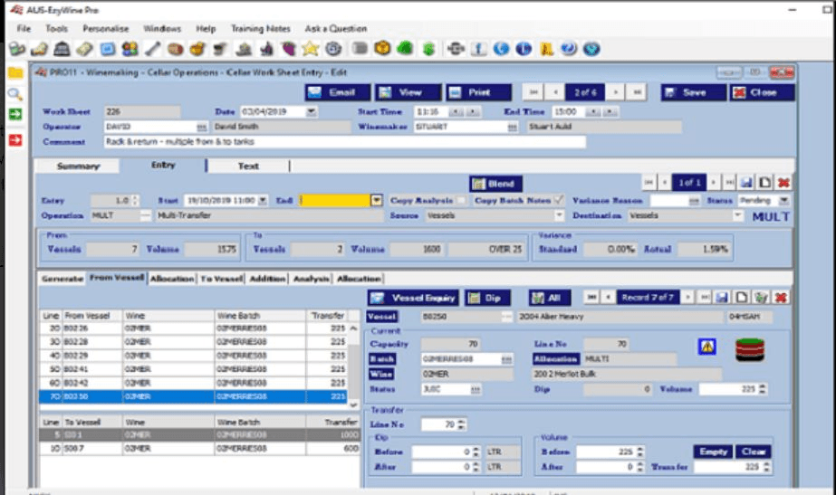Click the gold box toolbar icon

click(382, 49)
